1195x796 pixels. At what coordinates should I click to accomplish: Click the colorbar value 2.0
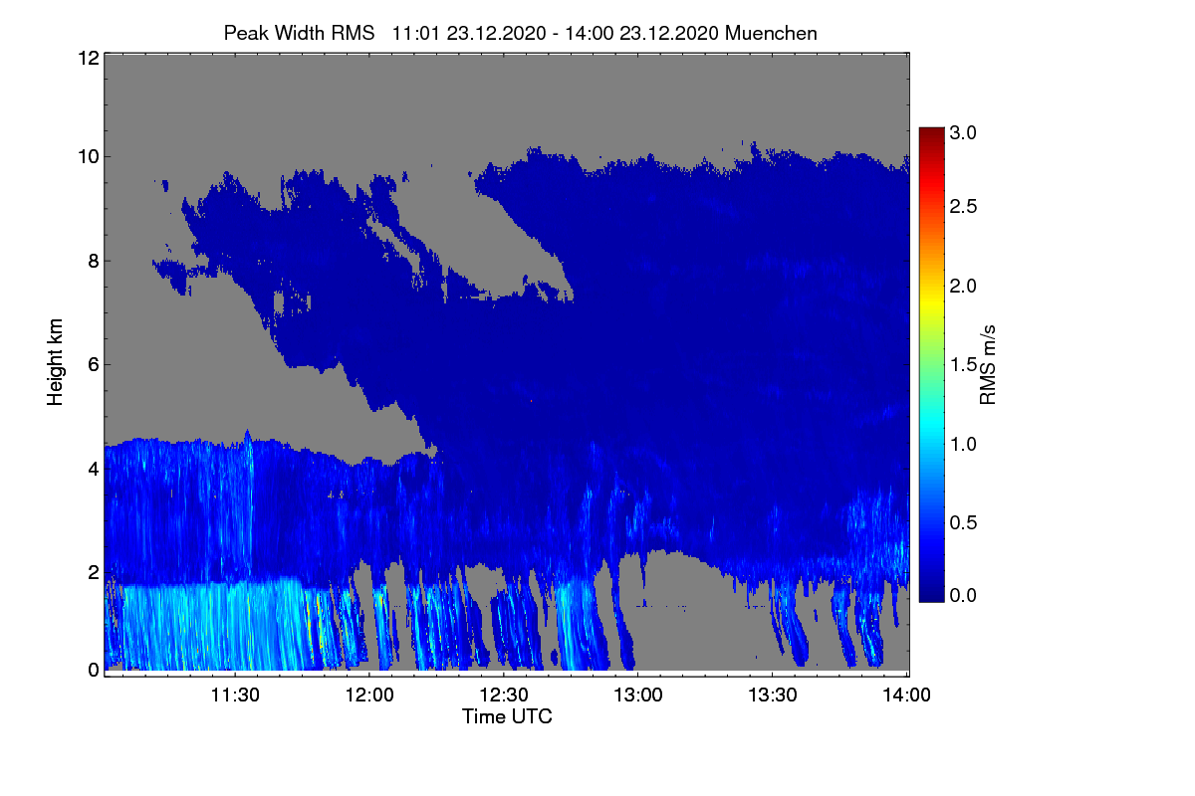[963, 287]
